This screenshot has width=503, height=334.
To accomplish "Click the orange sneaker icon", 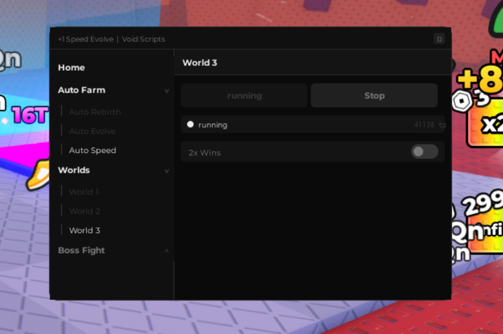I will pos(38,174).
